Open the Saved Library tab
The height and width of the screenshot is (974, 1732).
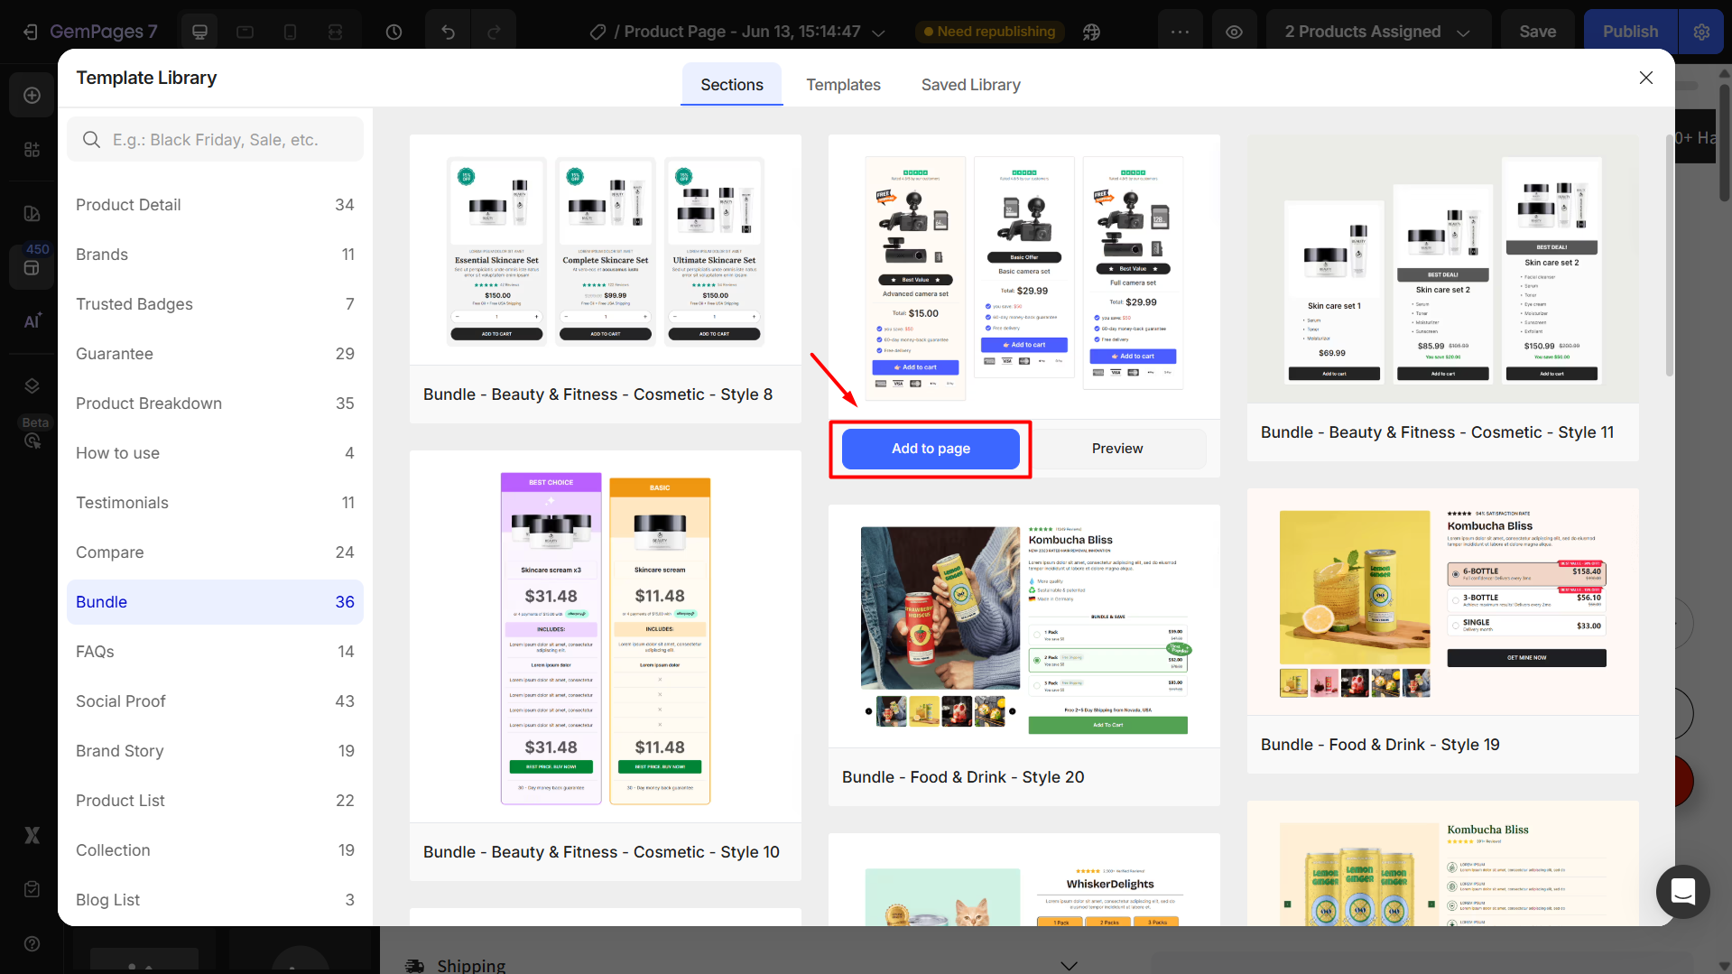(970, 85)
